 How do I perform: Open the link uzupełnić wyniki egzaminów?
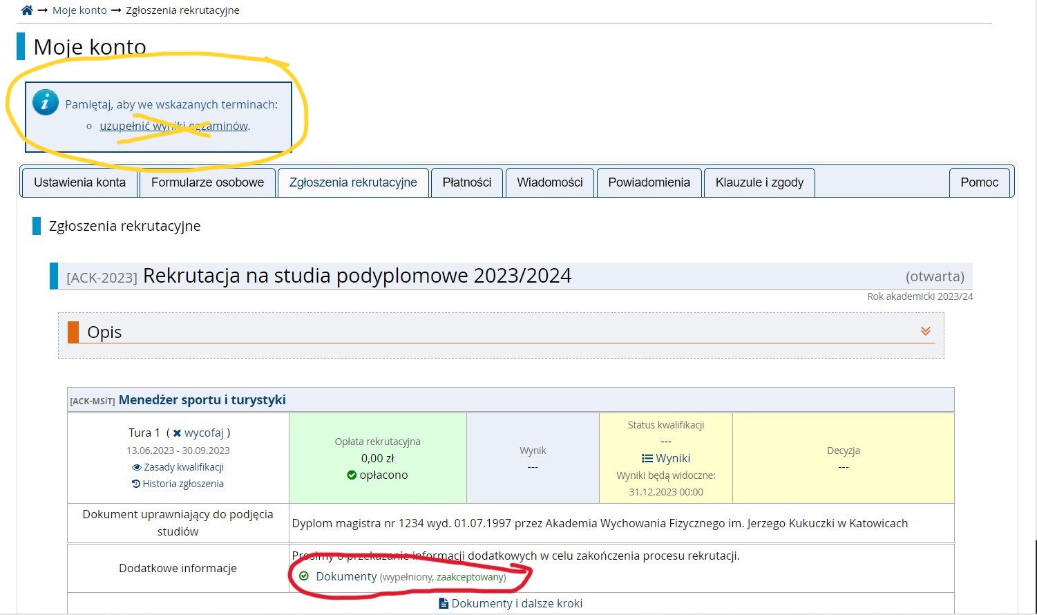[174, 126]
